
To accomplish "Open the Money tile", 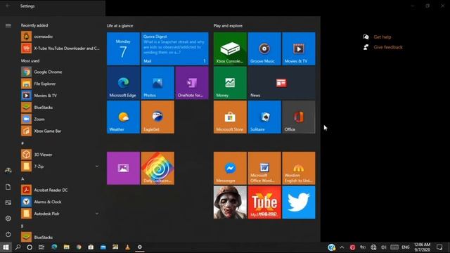I will click(x=230, y=83).
